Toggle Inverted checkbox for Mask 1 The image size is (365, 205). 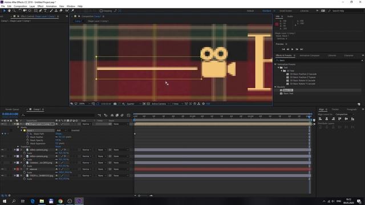pyautogui.click(x=70, y=130)
